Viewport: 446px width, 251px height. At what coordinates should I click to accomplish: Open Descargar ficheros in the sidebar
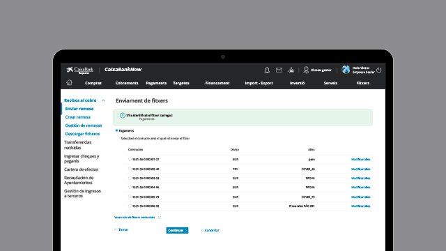pyautogui.click(x=82, y=134)
